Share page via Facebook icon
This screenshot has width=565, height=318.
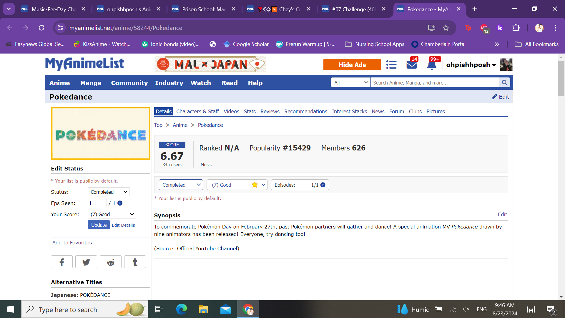[62, 262]
